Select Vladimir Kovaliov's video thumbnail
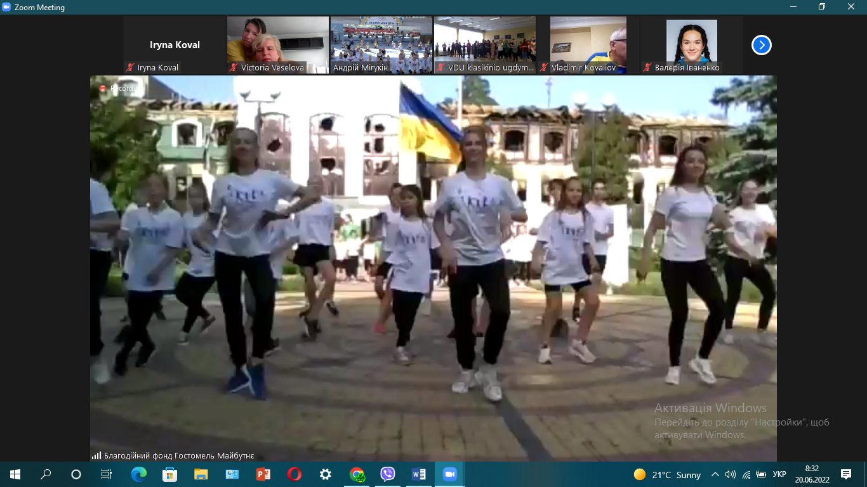Viewport: 867px width, 487px height. 588,45
